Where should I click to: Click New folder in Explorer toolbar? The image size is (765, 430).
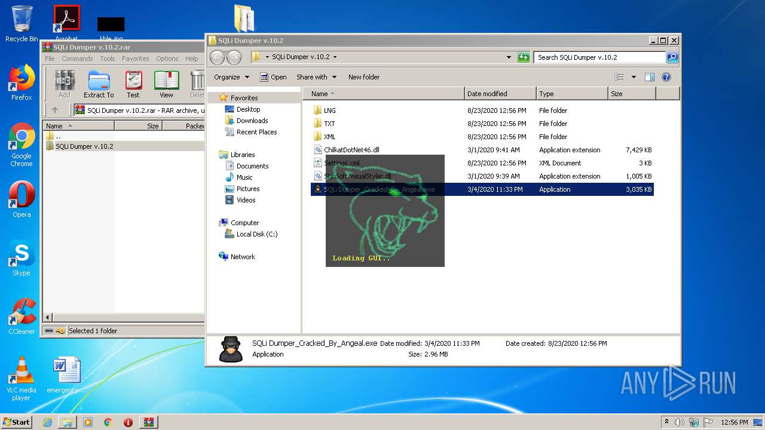click(364, 77)
